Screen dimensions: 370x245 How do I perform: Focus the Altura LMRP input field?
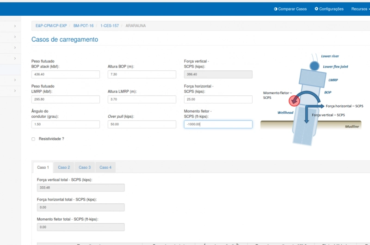click(x=142, y=99)
